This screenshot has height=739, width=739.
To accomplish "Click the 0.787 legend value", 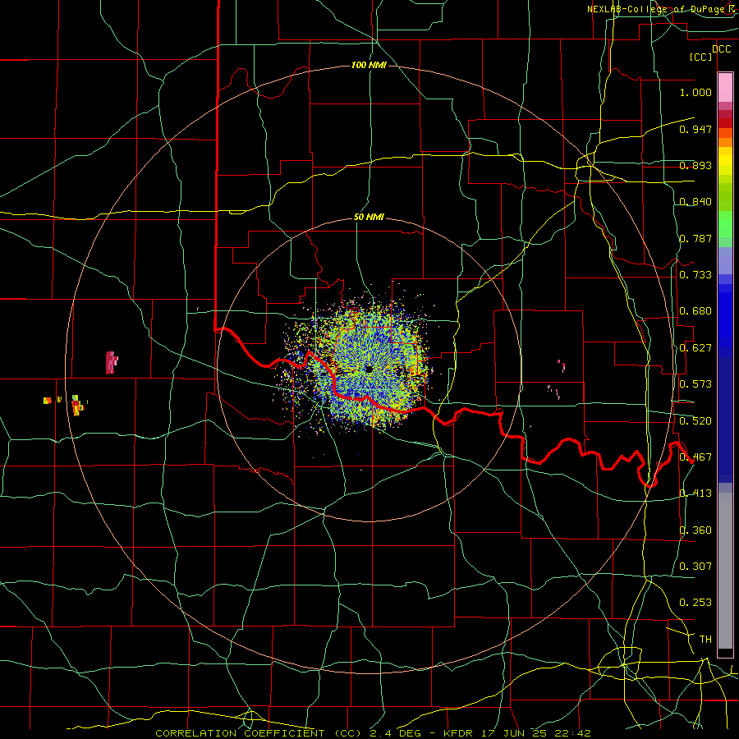I will tap(695, 238).
